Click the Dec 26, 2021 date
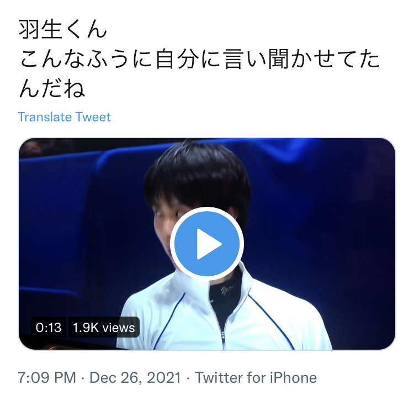This screenshot has height=396, width=414. (x=135, y=378)
